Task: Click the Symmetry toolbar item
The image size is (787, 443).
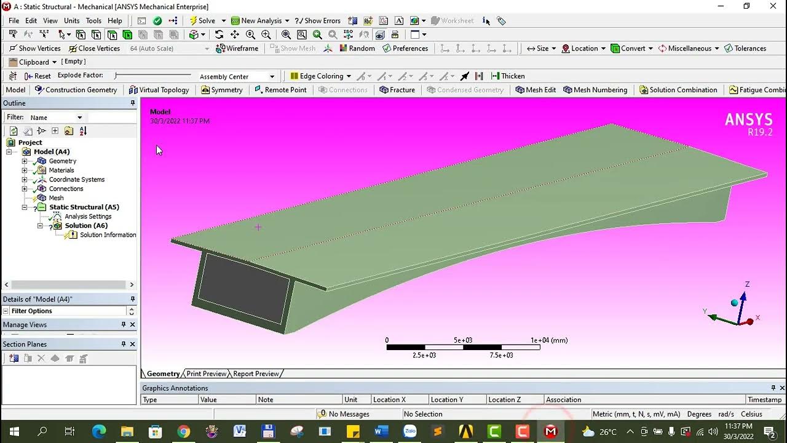Action: click(x=222, y=90)
